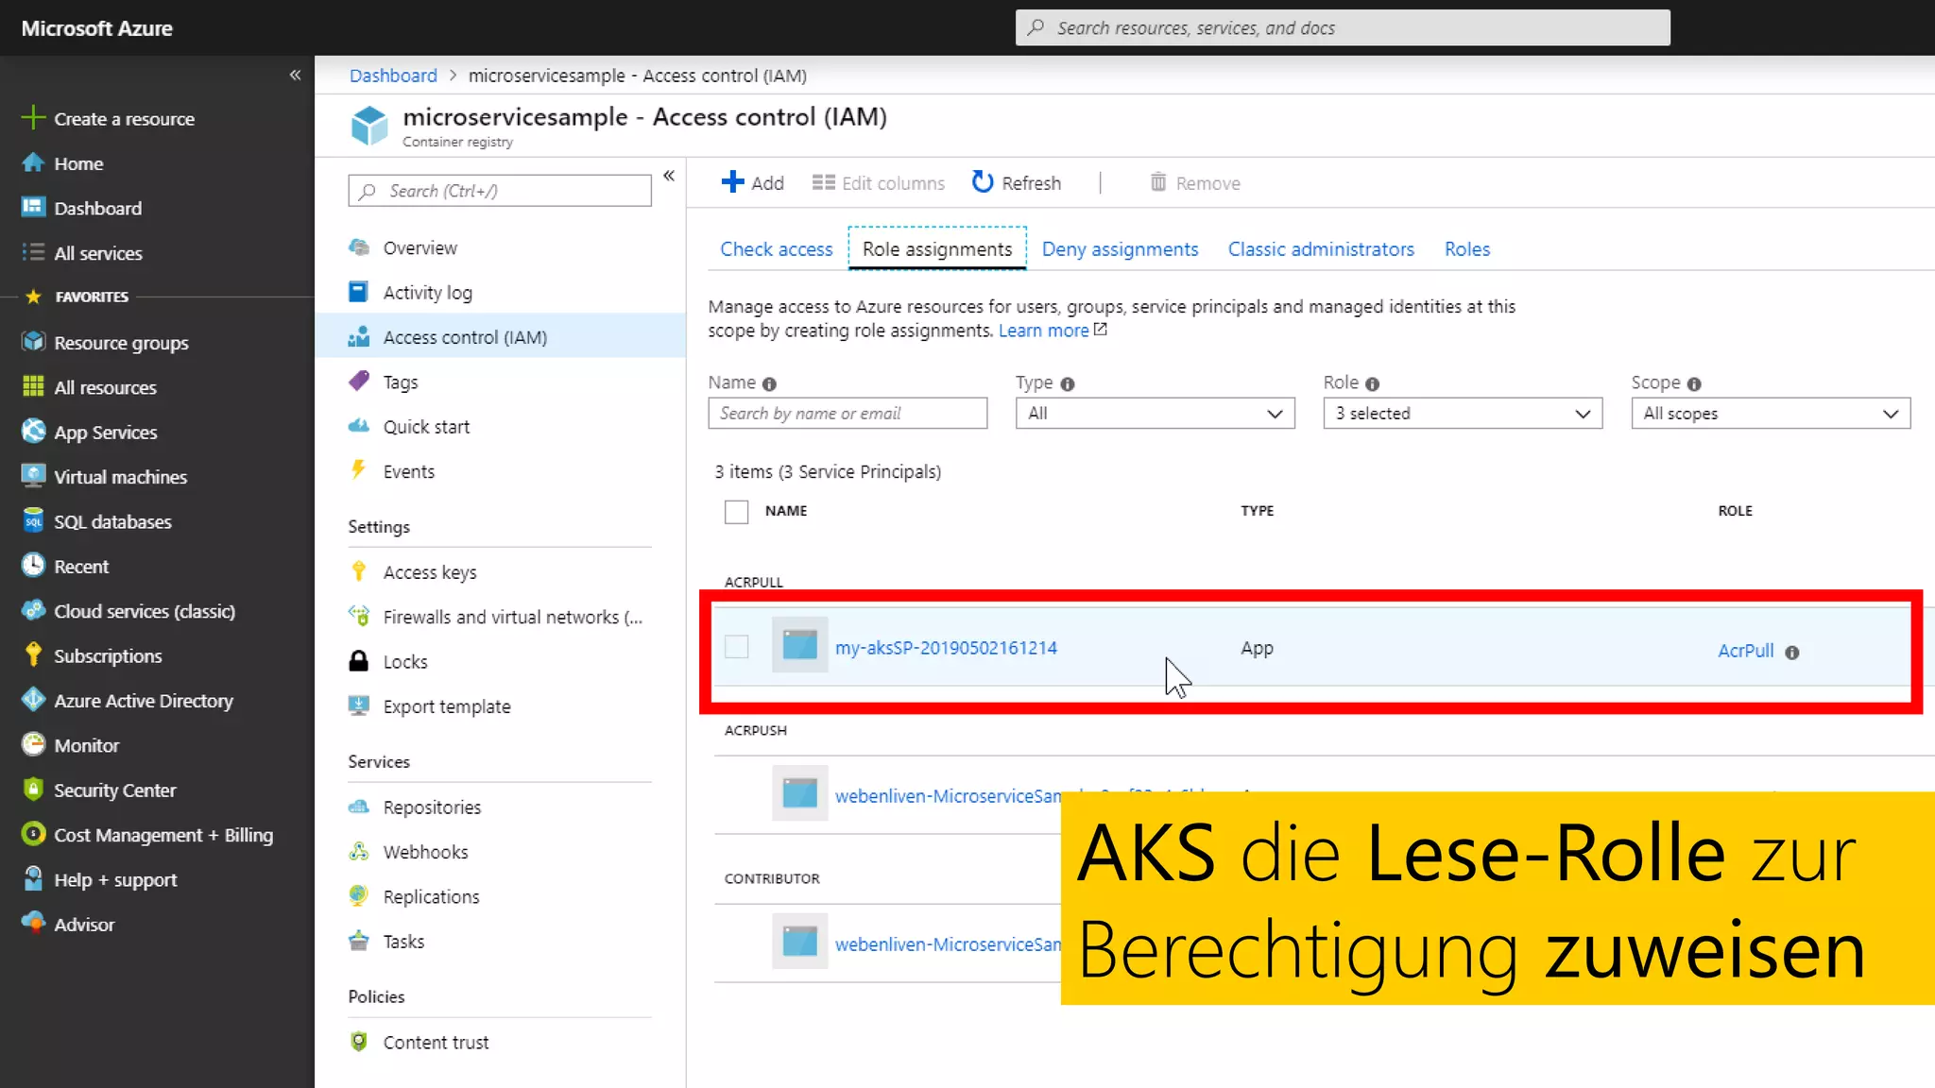Click the info icon beside Name filter
This screenshot has width=1935, height=1088.
(769, 383)
